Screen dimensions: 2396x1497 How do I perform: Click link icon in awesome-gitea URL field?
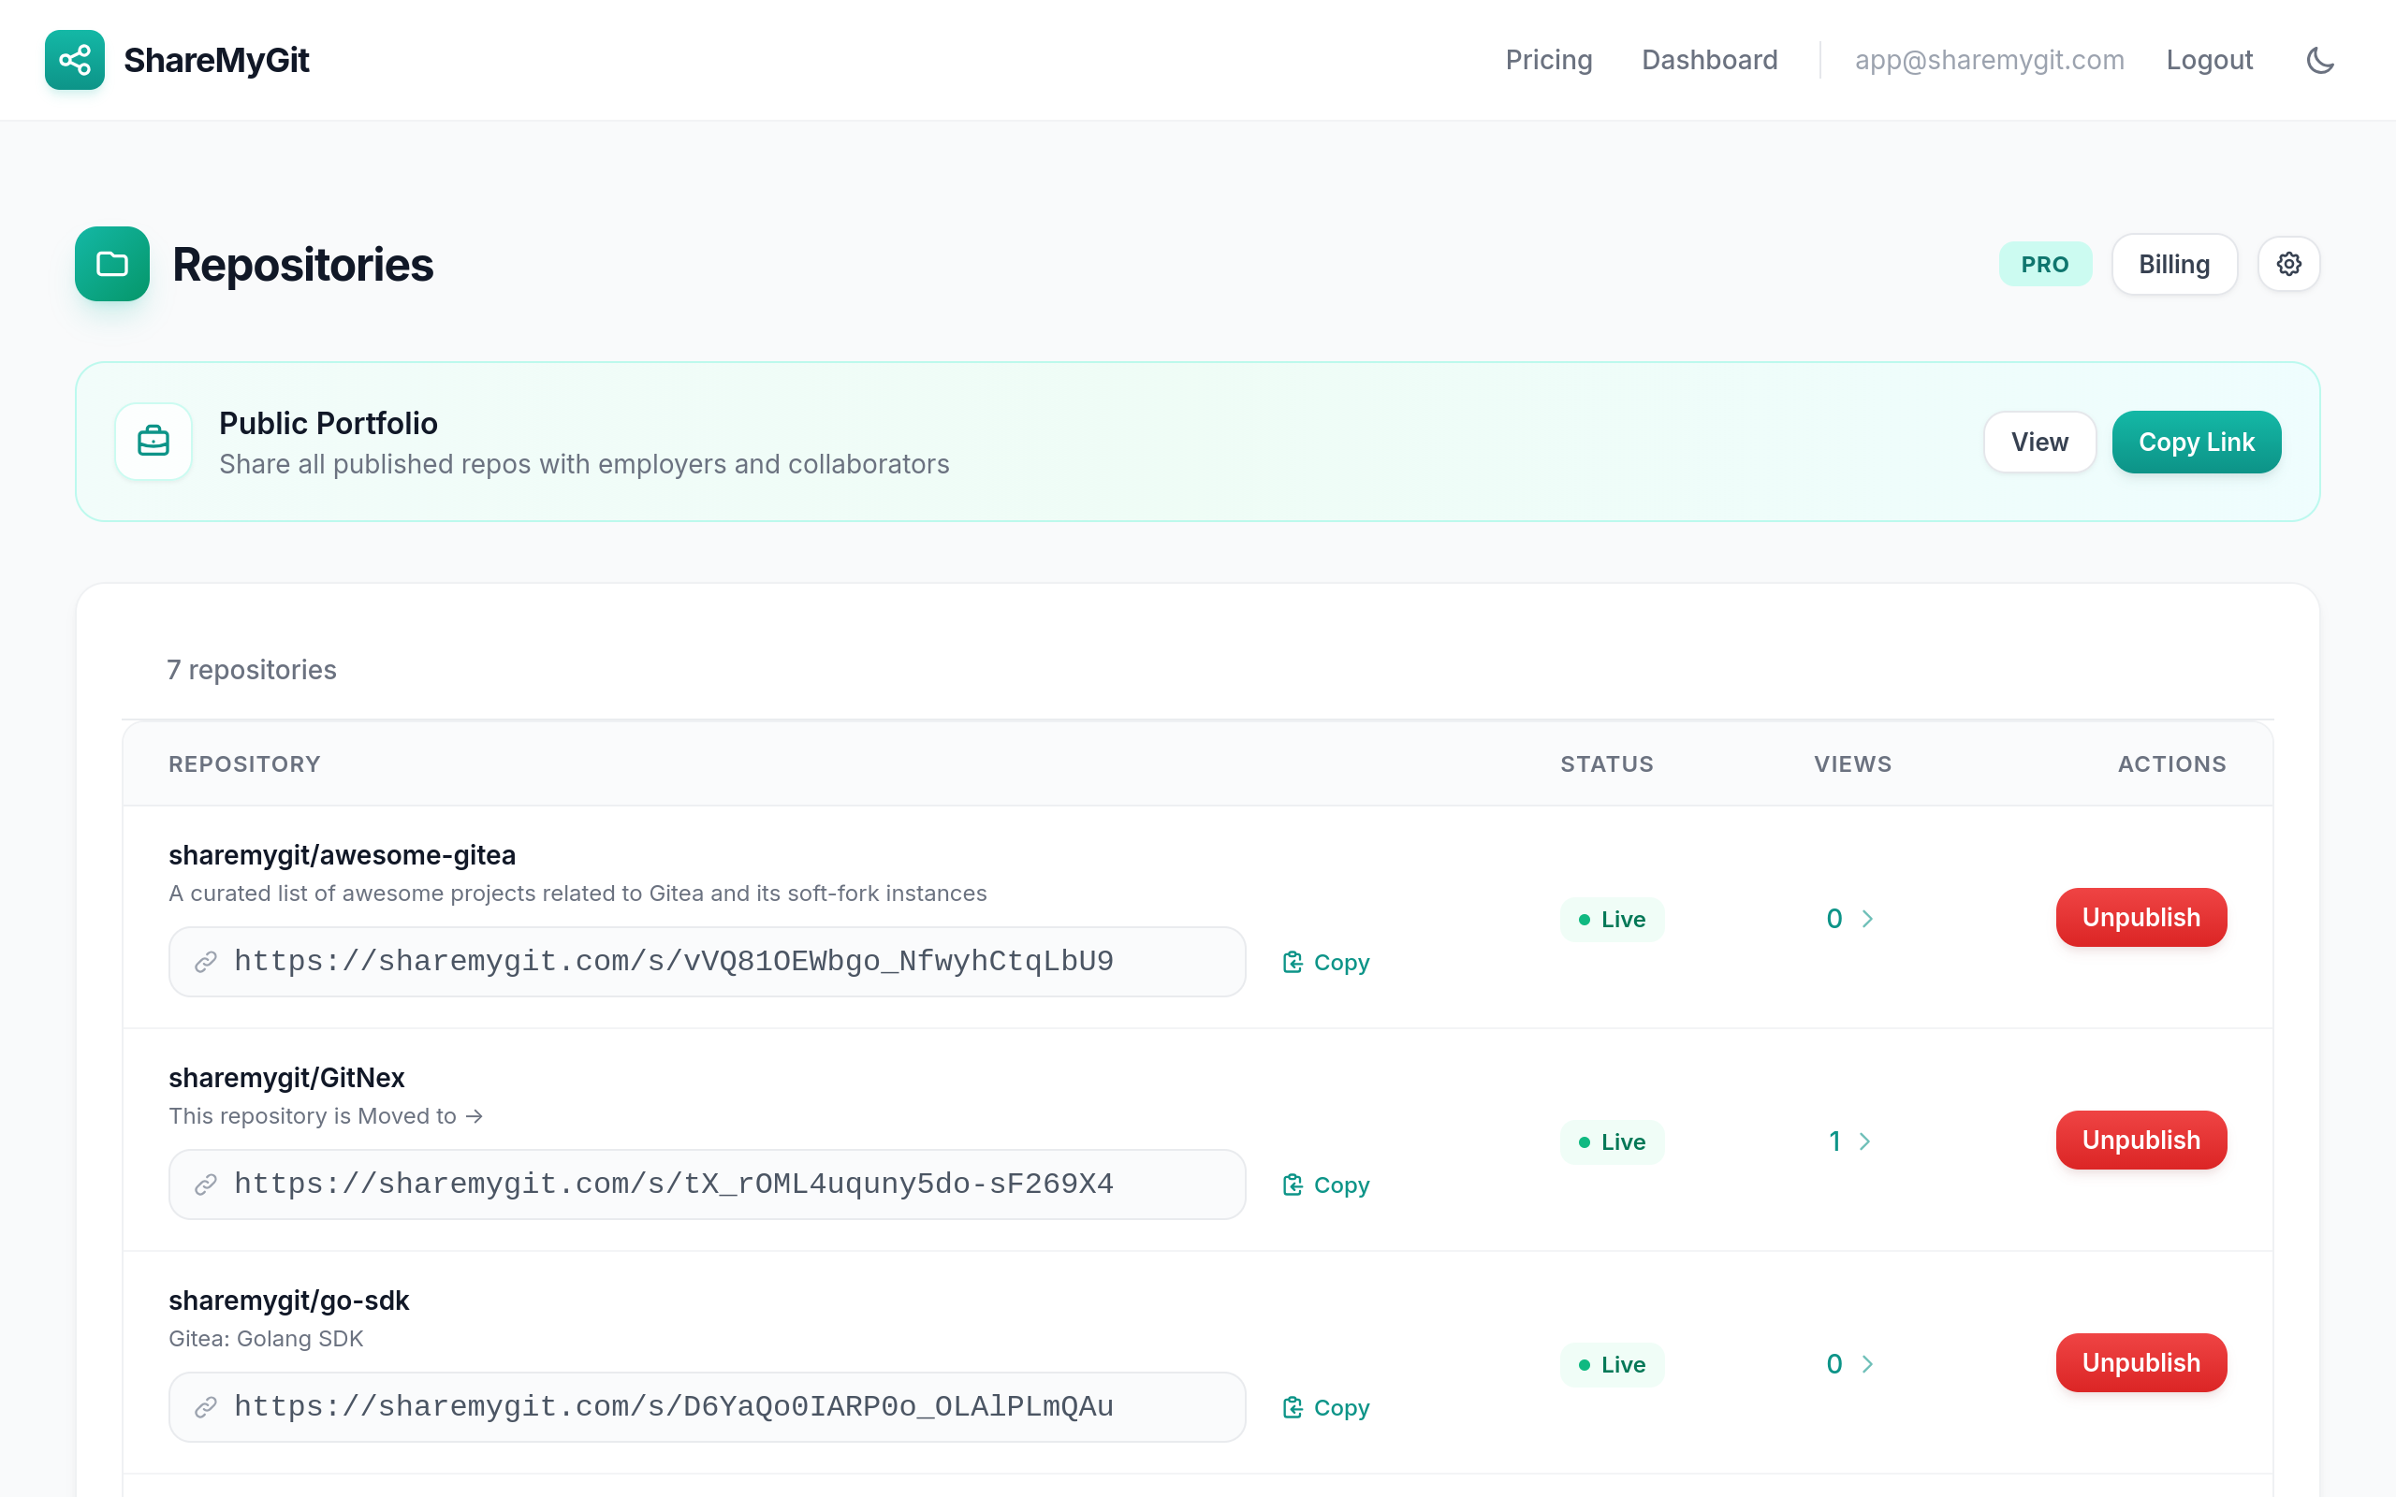206,962
